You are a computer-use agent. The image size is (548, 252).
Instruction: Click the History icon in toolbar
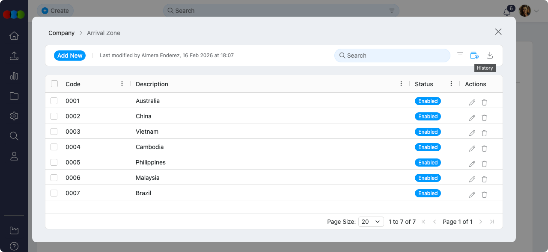[474, 55]
